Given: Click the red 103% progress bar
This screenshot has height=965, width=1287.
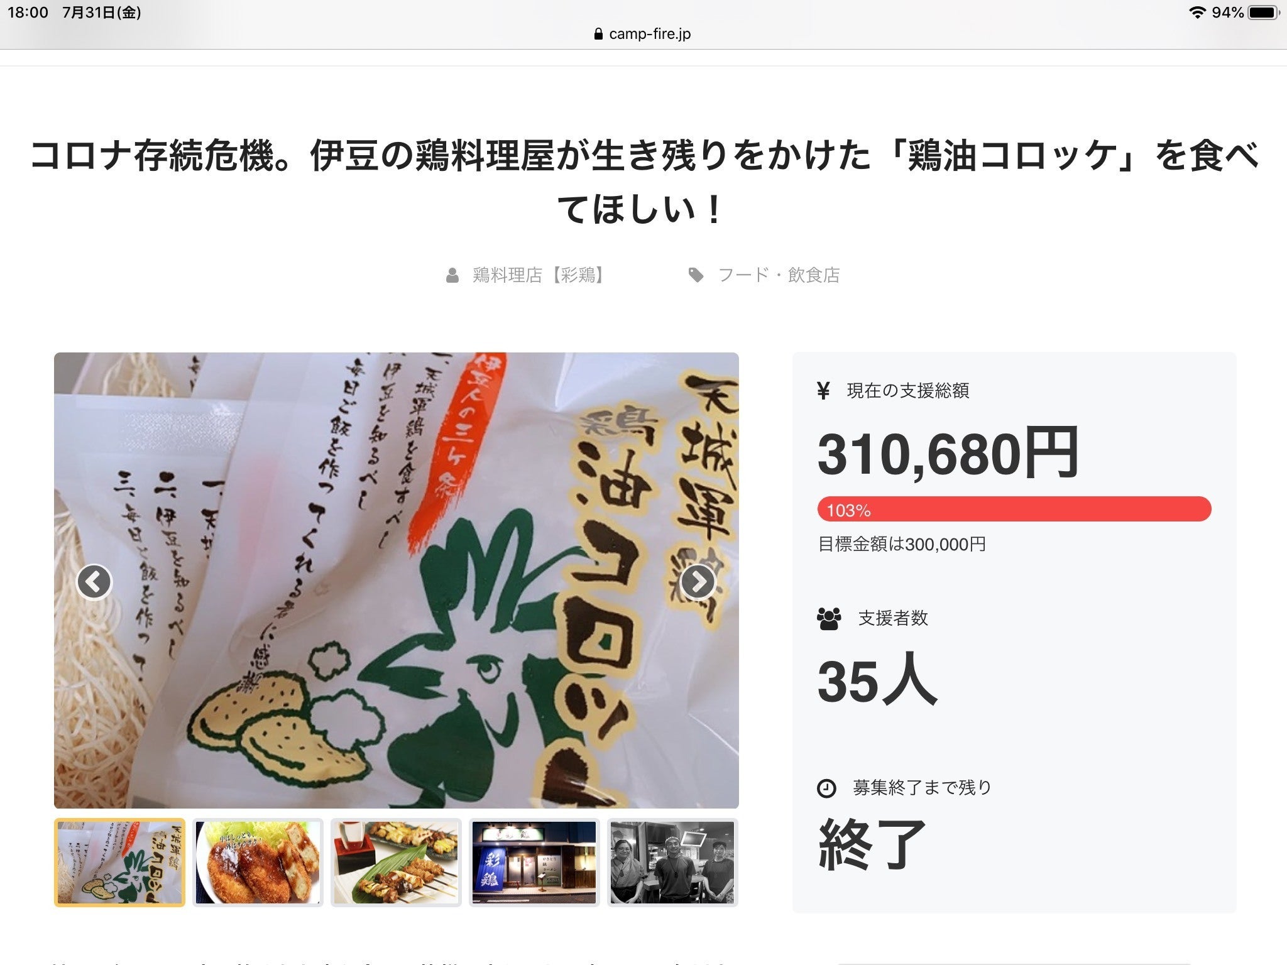Looking at the screenshot, I should (1014, 509).
